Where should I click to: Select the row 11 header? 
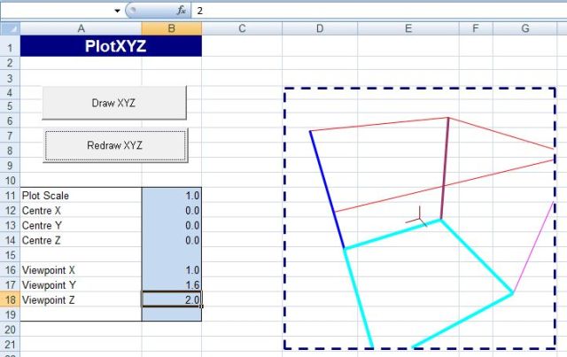pyautogui.click(x=9, y=195)
